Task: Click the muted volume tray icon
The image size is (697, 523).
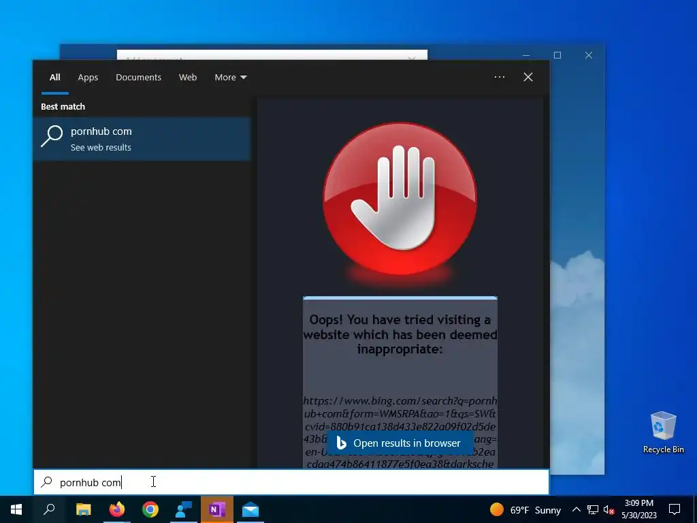Action: (x=609, y=509)
